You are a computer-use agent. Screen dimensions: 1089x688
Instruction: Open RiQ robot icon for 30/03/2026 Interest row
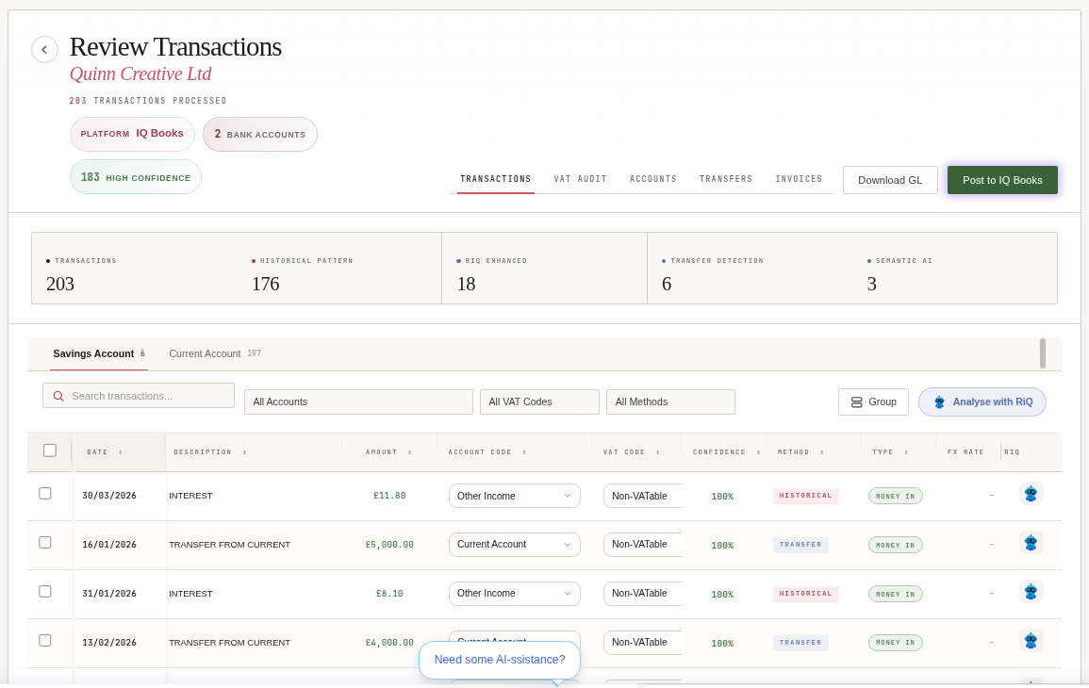tap(1031, 494)
